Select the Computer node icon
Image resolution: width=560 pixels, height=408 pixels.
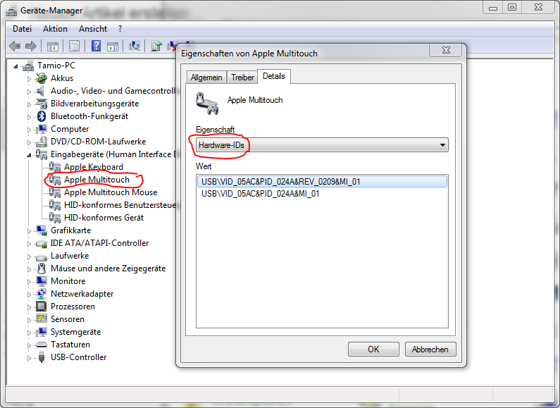pyautogui.click(x=42, y=129)
